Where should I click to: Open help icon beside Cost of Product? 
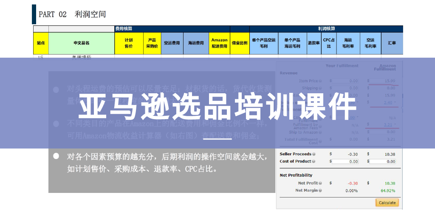tap(314, 162)
